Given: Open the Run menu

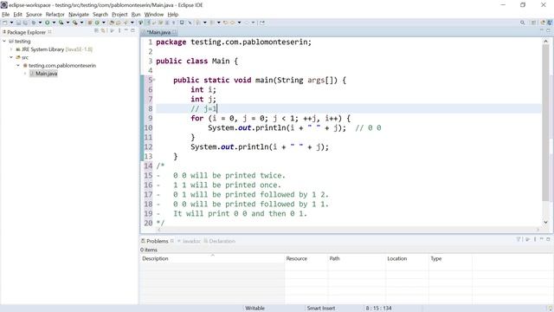Looking at the screenshot, I should pyautogui.click(x=136, y=15).
